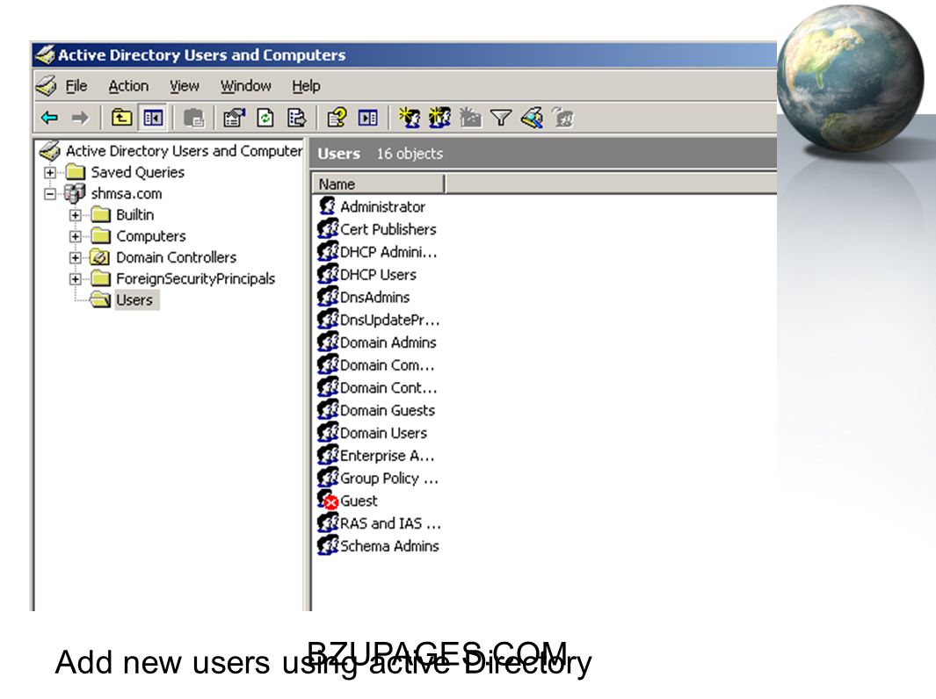The image size is (936, 699).
Task: Open the File menu
Action: click(76, 86)
